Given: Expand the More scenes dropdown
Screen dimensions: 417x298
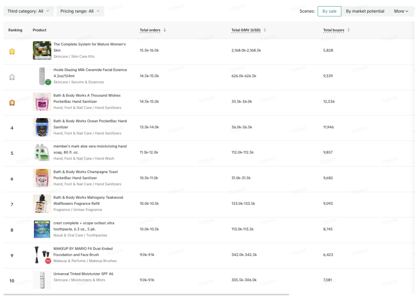Looking at the screenshot, I should pyautogui.click(x=401, y=11).
